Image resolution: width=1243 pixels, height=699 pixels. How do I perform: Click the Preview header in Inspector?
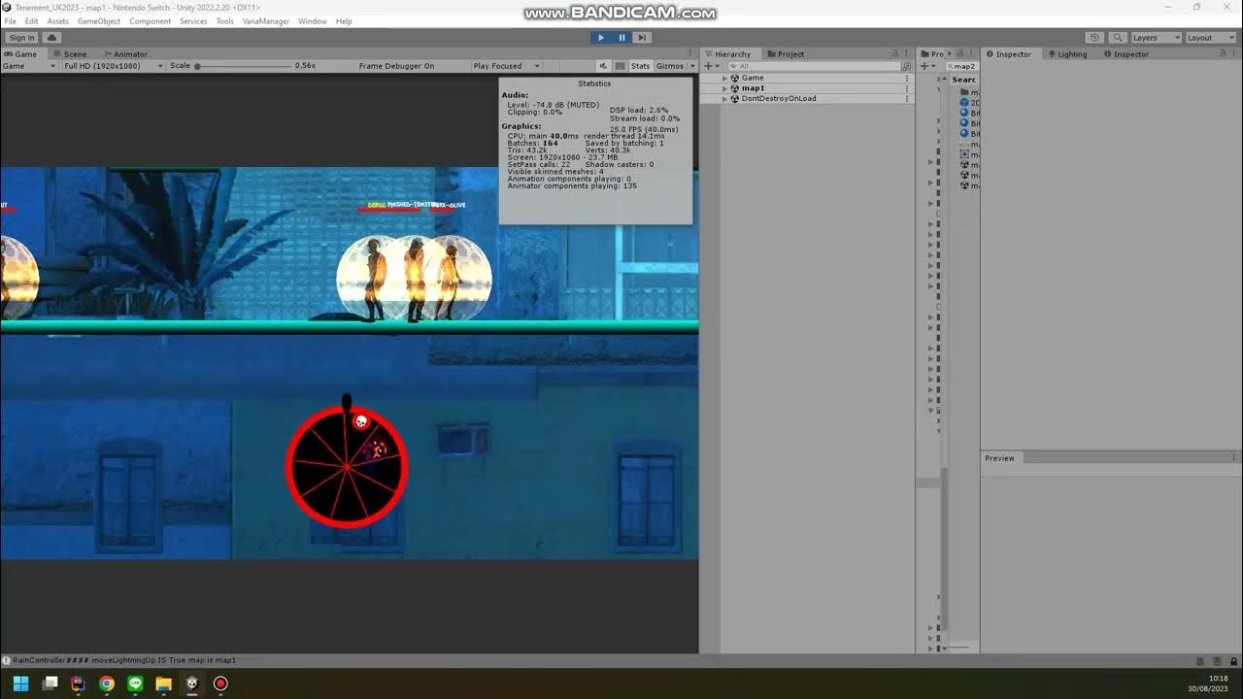(999, 458)
